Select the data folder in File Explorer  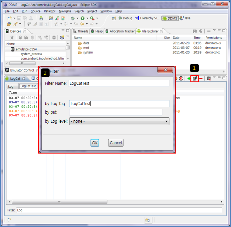pos(84,43)
